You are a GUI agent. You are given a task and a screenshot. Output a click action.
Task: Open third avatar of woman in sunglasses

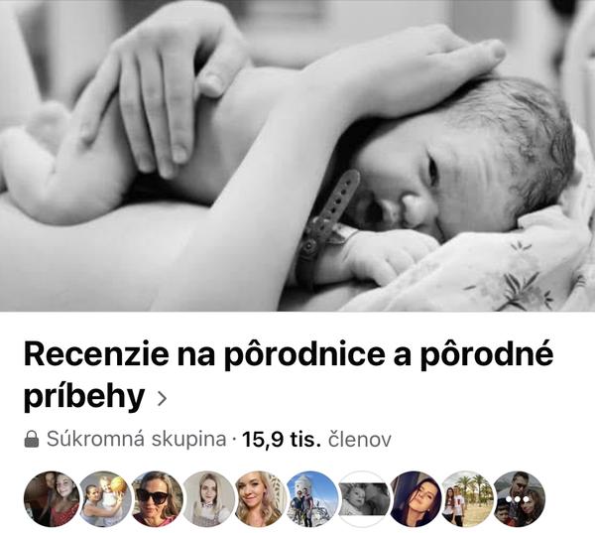coord(157,499)
